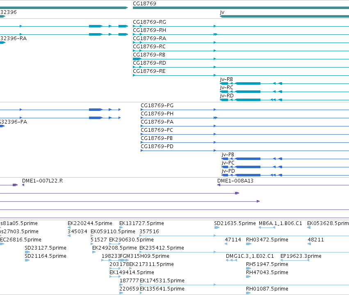This screenshot has height=295, width=349.
Task: Click the 357516 feature label
Action: (x=149, y=232)
